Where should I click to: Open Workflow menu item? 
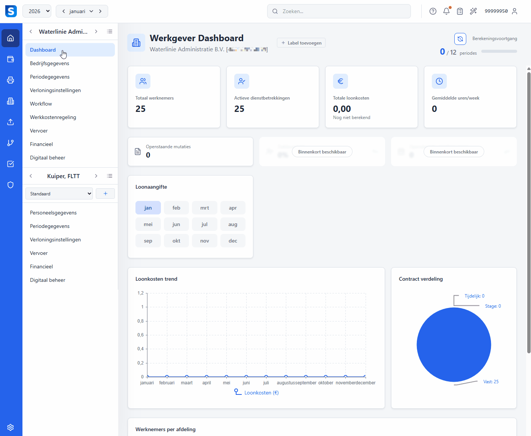pos(70,104)
